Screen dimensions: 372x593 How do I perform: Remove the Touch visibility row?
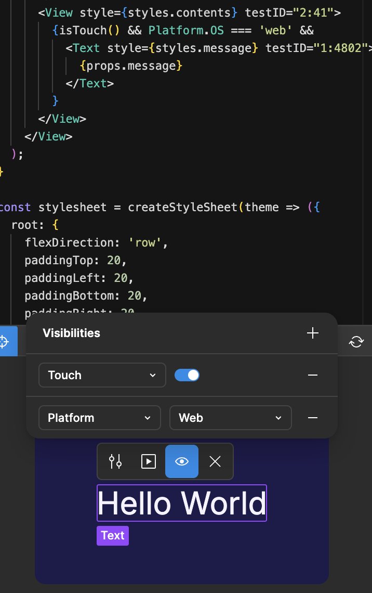(312, 375)
